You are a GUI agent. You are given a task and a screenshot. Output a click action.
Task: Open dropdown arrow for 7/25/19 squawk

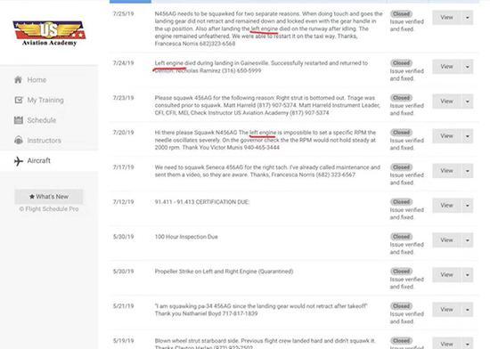pos(468,18)
